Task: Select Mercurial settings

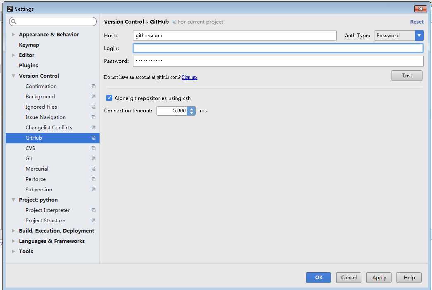Action: pyautogui.click(x=37, y=169)
